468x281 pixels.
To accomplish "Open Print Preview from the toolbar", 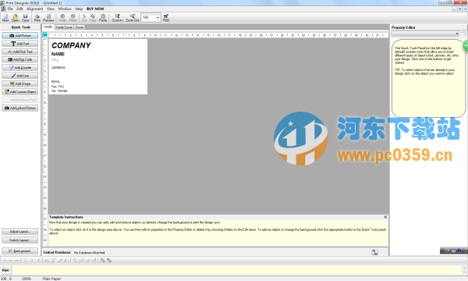I will [x=48, y=18].
